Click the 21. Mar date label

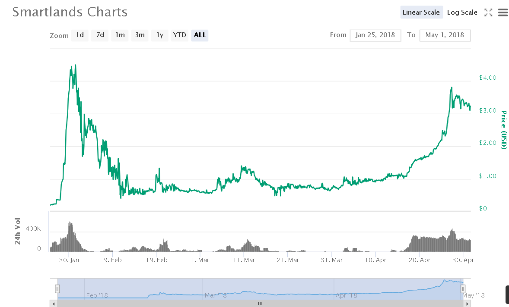click(288, 260)
